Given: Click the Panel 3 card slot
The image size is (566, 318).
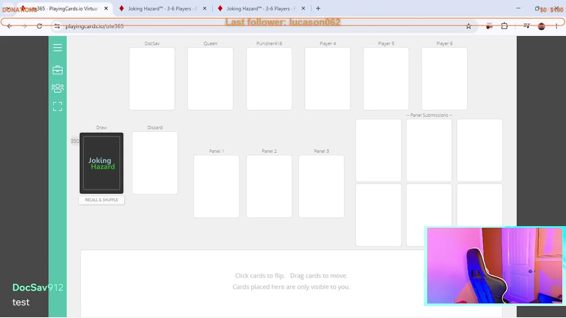Looking at the screenshot, I should click(x=321, y=186).
